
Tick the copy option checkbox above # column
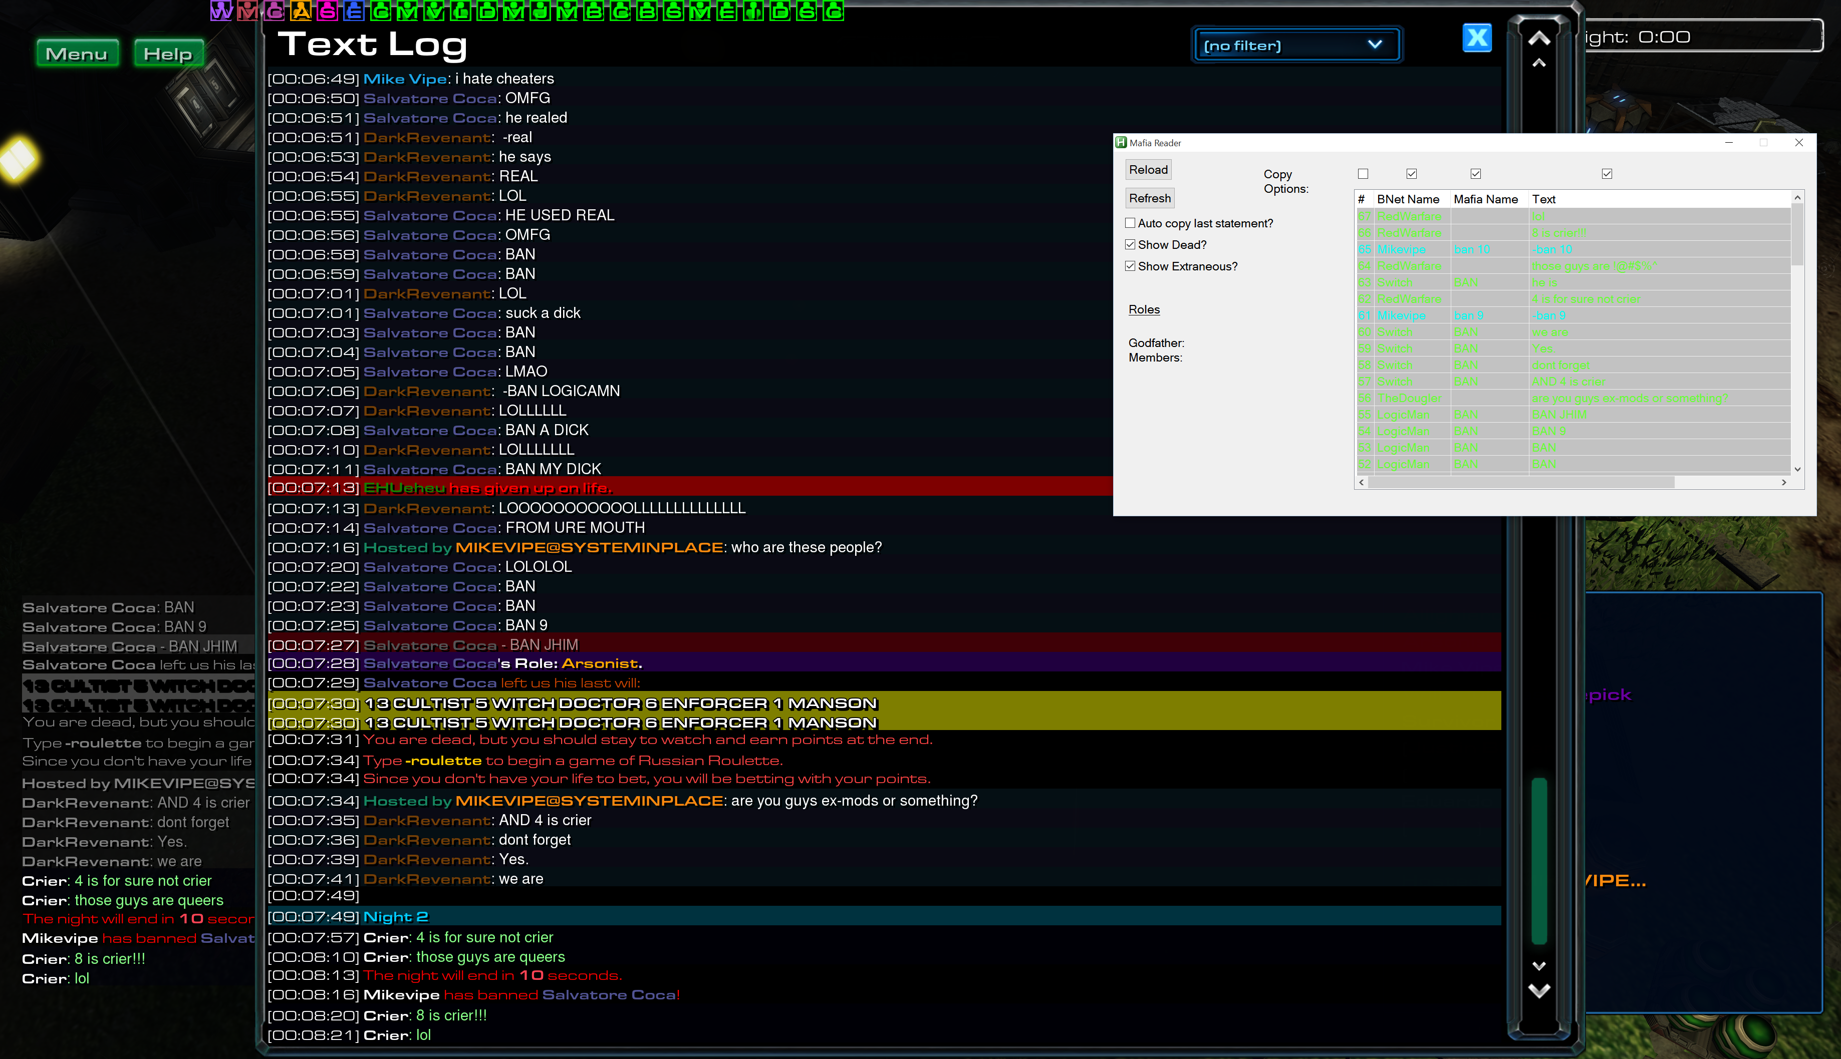[x=1363, y=174]
